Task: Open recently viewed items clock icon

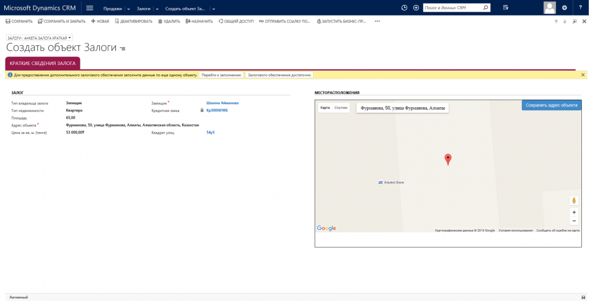Action: (404, 8)
